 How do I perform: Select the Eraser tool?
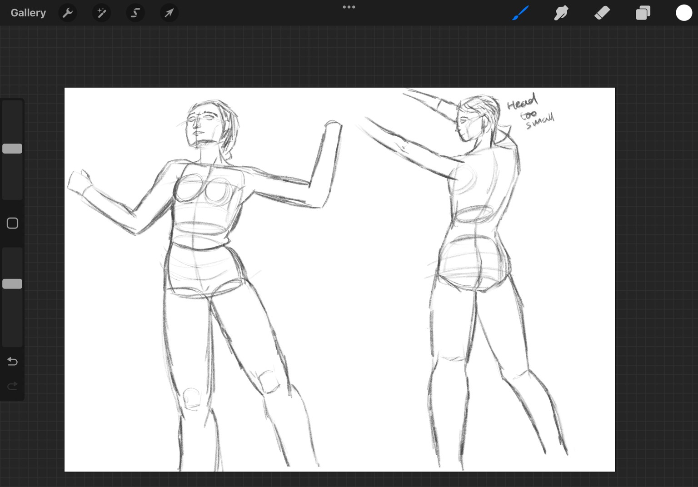point(602,13)
